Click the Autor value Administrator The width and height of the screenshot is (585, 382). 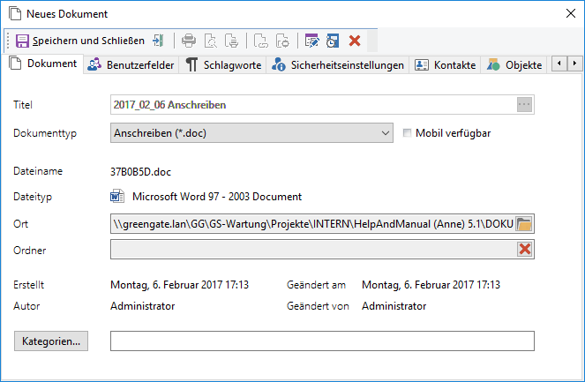[x=143, y=306]
